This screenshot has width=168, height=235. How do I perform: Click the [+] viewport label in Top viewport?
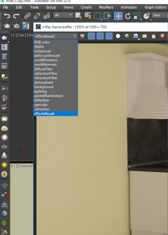pos(14,35)
